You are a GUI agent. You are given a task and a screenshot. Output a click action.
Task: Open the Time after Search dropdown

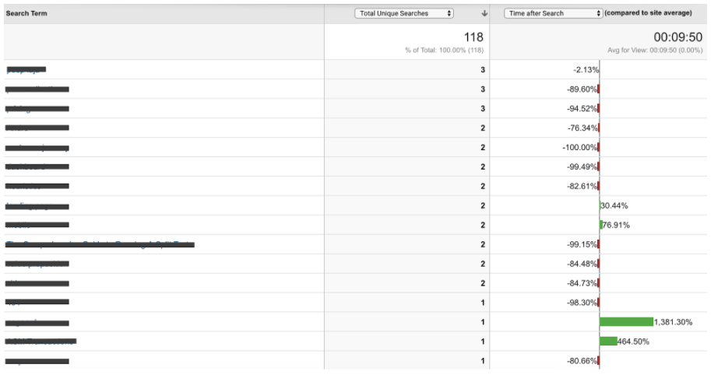coord(553,13)
